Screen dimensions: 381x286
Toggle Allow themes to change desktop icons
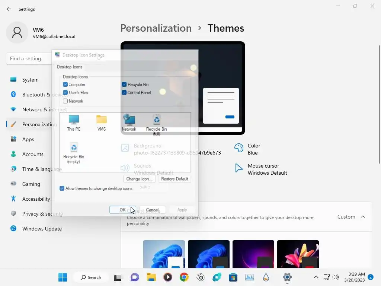(x=62, y=188)
